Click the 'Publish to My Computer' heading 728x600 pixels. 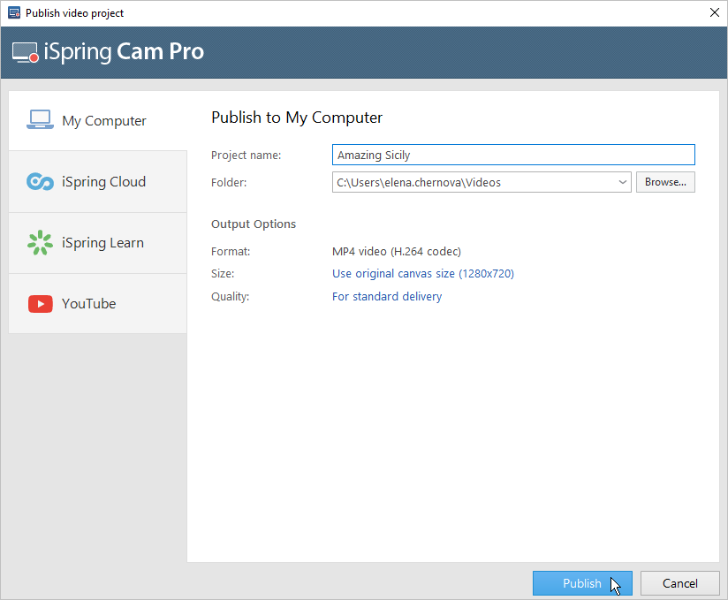(297, 118)
